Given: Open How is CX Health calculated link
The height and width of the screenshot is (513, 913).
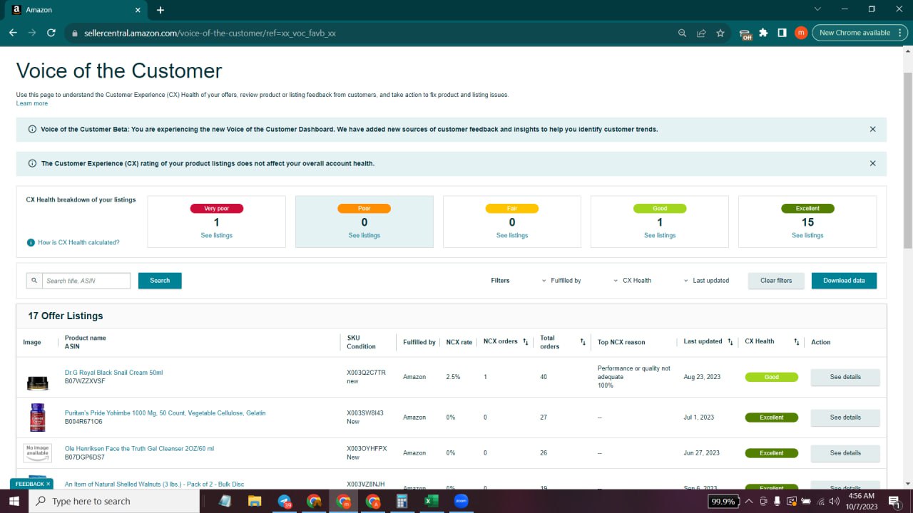Looking at the screenshot, I should pyautogui.click(x=78, y=242).
